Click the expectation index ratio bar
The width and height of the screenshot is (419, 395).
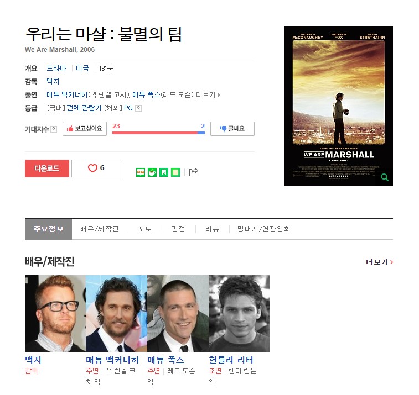(158, 133)
